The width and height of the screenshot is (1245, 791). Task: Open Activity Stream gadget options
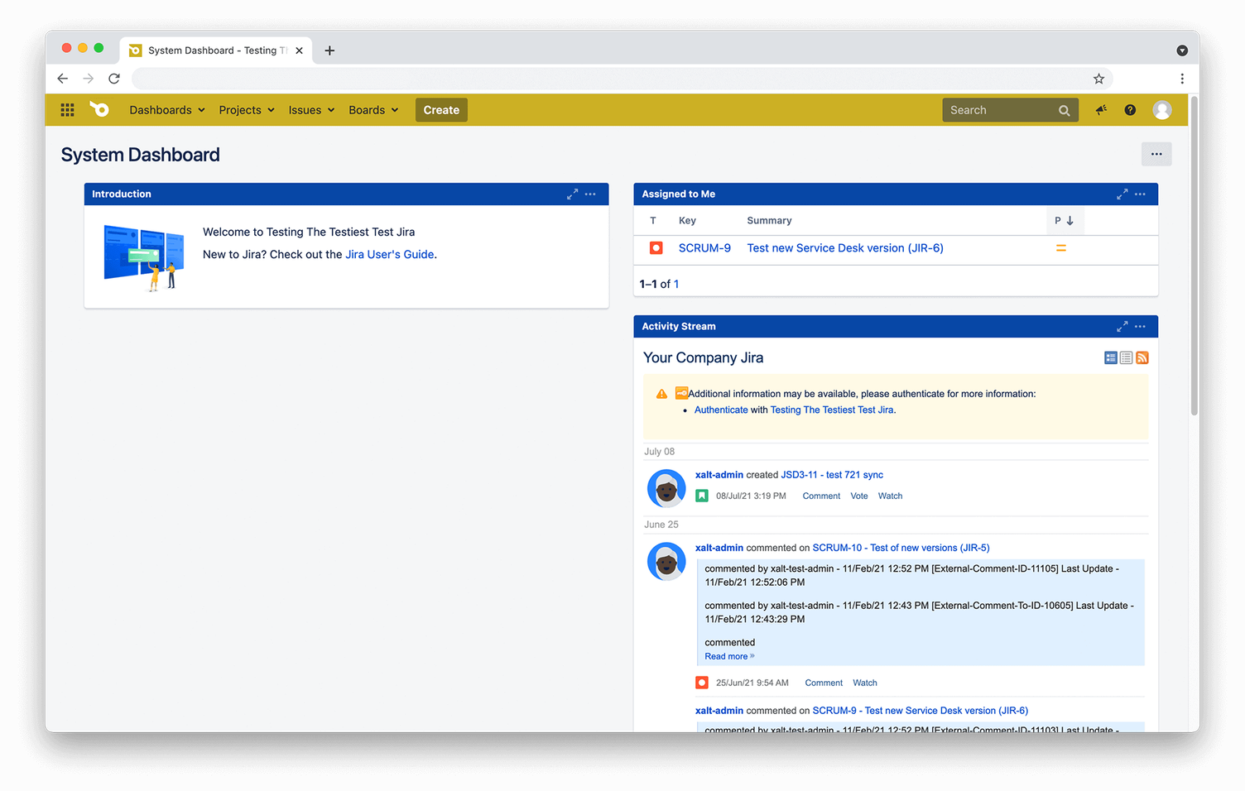point(1140,327)
